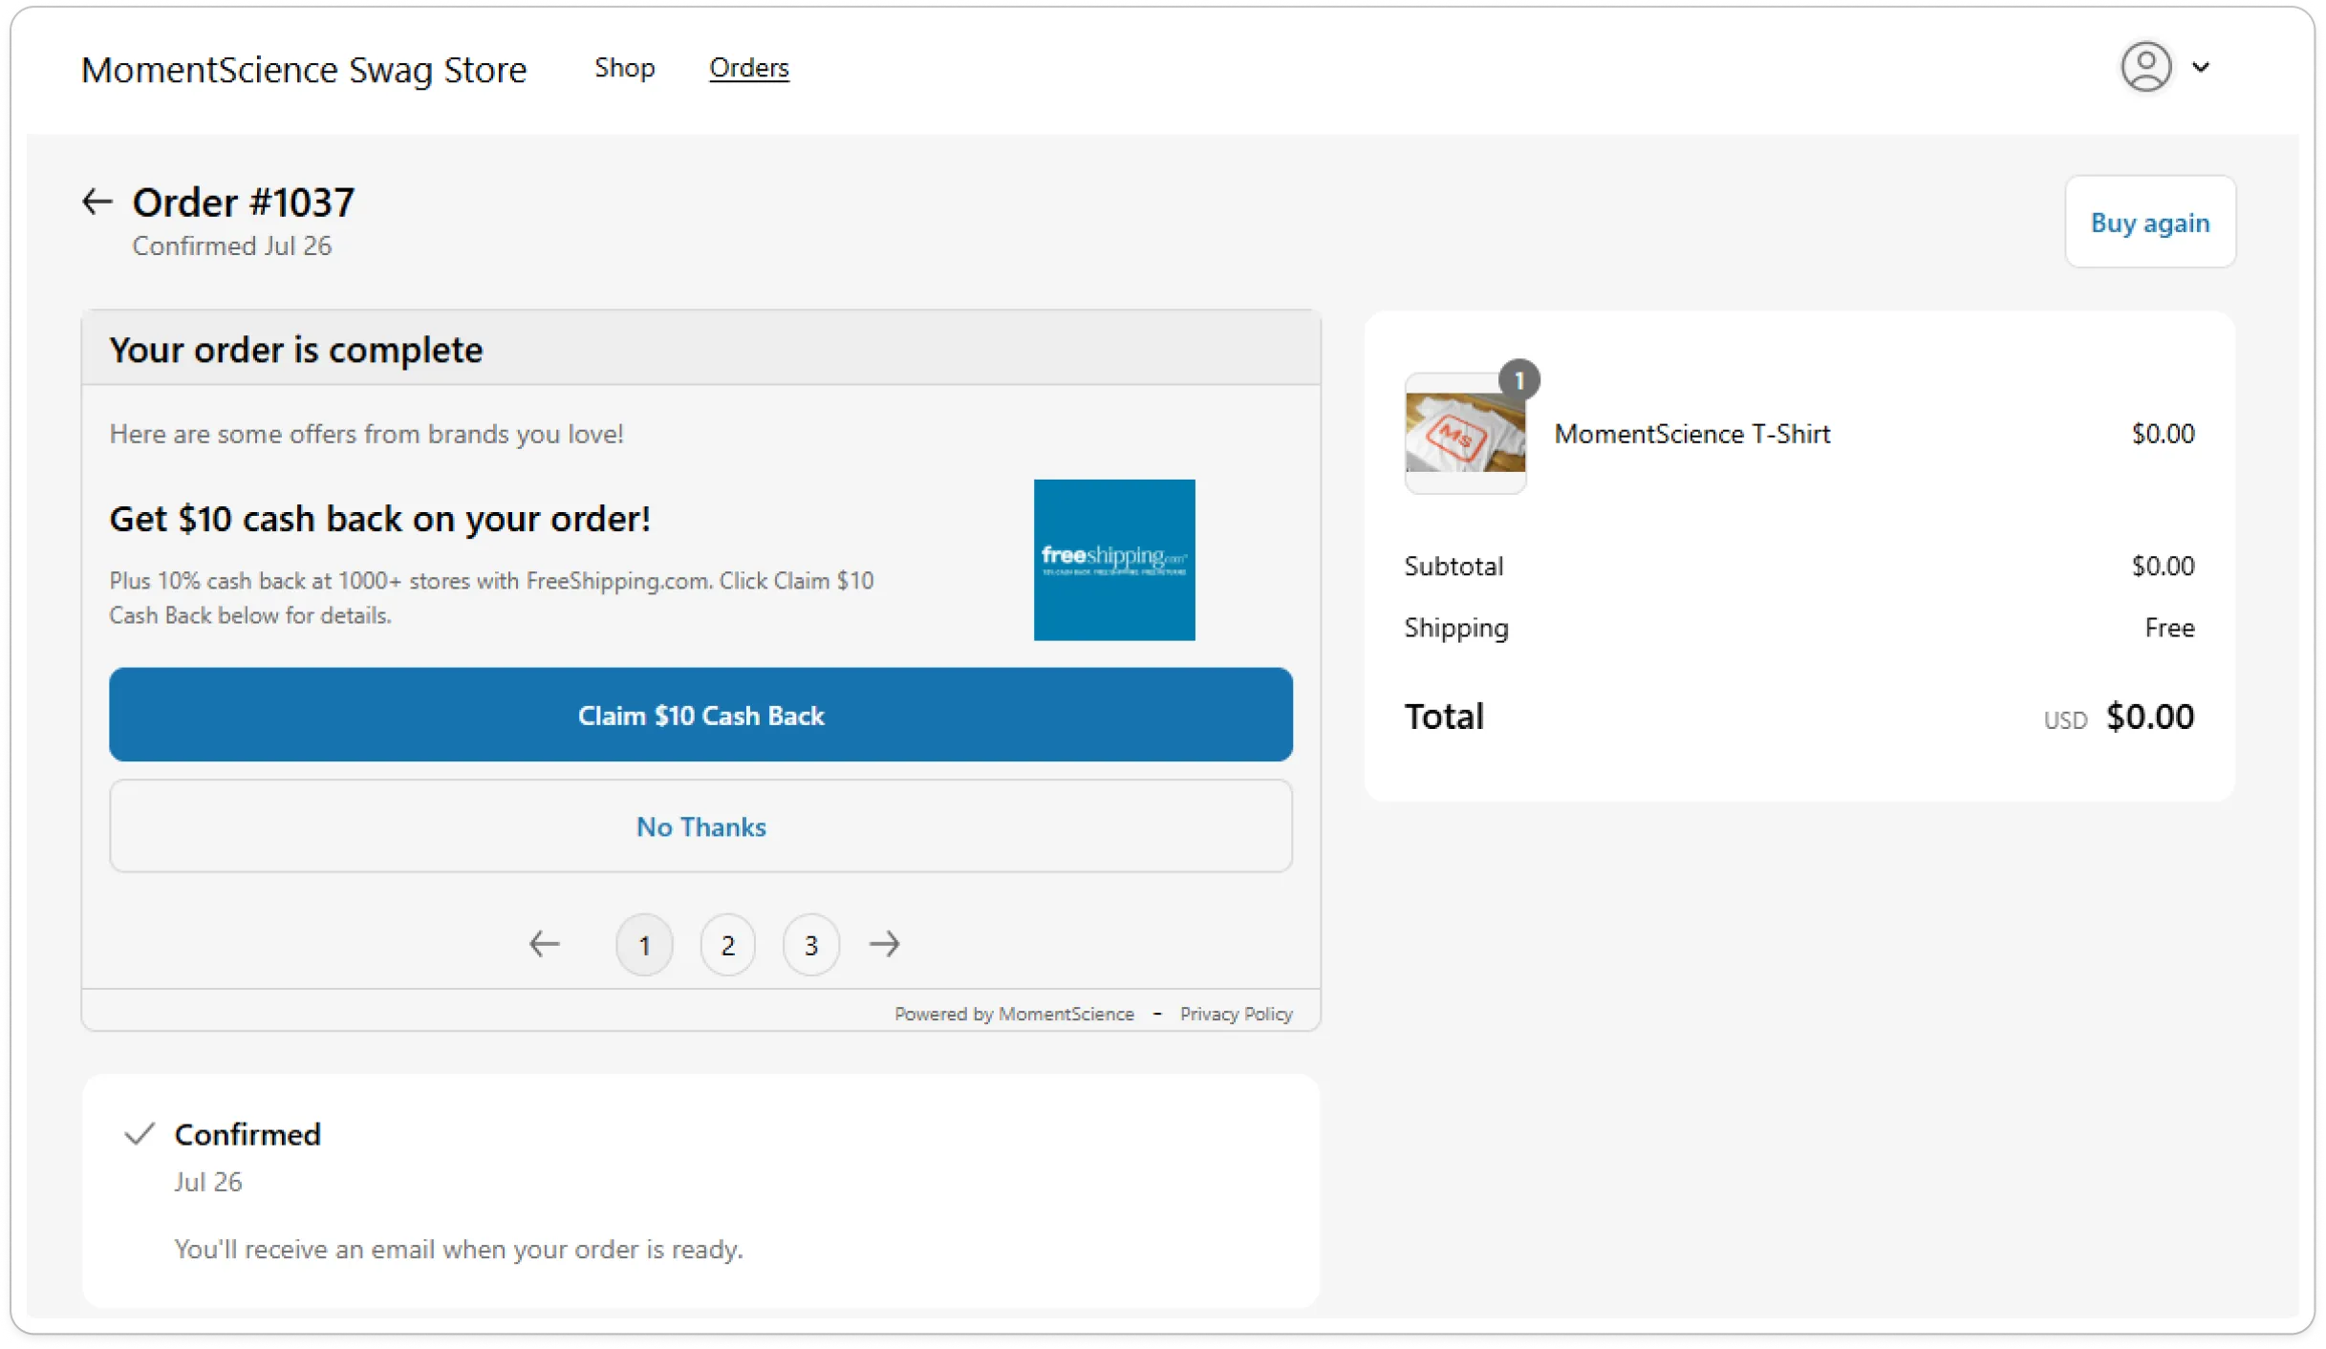Go to the previous offer with the left arrow

545,944
